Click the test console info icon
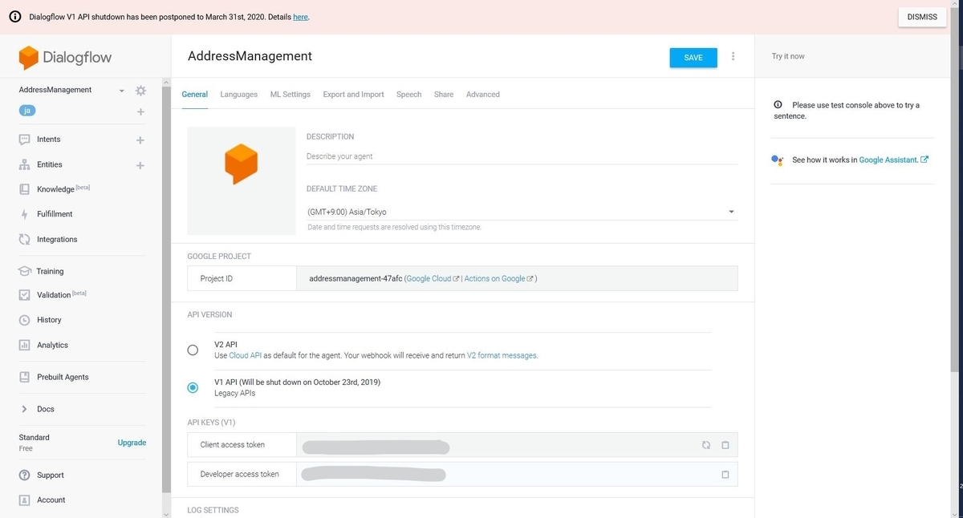Screen dimensions: 963x518 (x=778, y=105)
